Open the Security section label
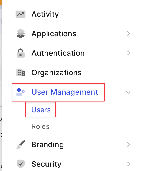This screenshot has width=144, height=171. (46, 164)
